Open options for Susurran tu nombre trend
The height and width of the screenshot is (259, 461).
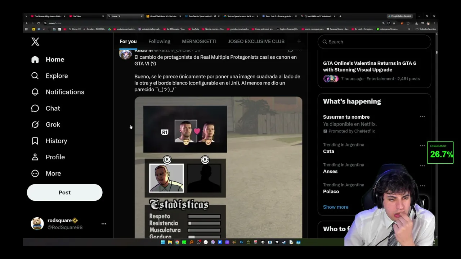(422, 117)
